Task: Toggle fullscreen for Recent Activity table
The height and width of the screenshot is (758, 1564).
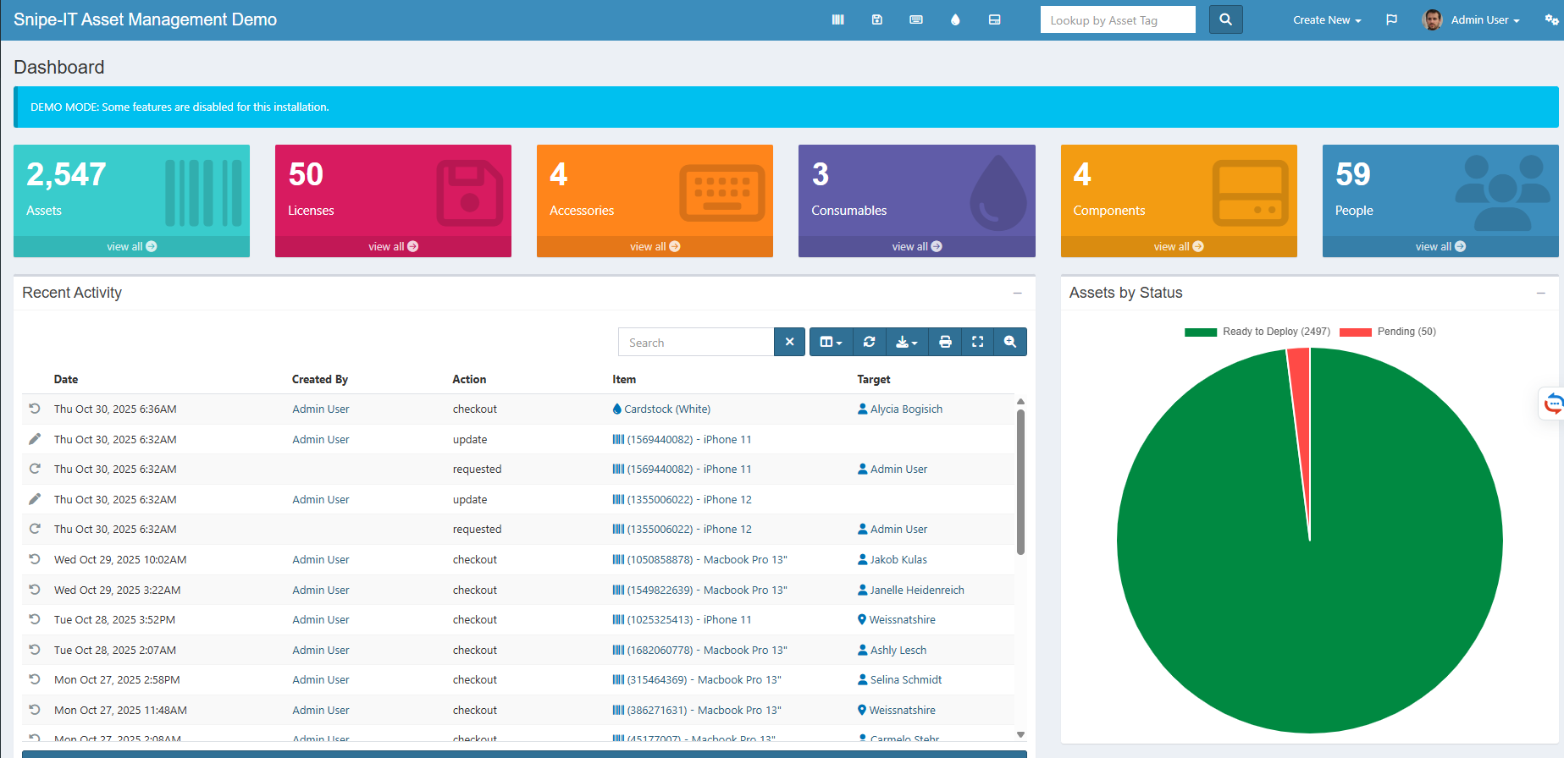Action: click(977, 342)
